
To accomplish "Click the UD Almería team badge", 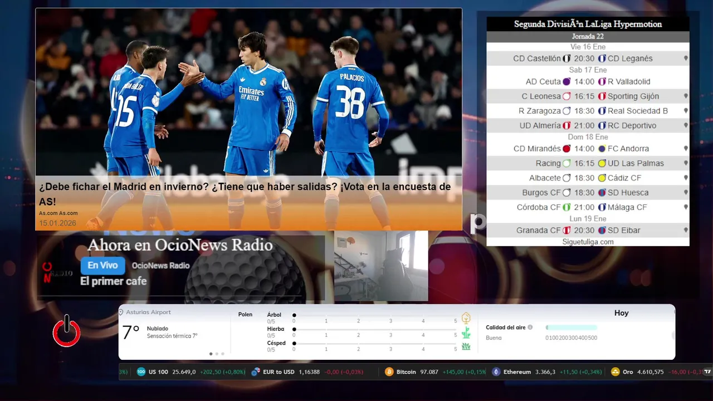I will click(x=567, y=126).
